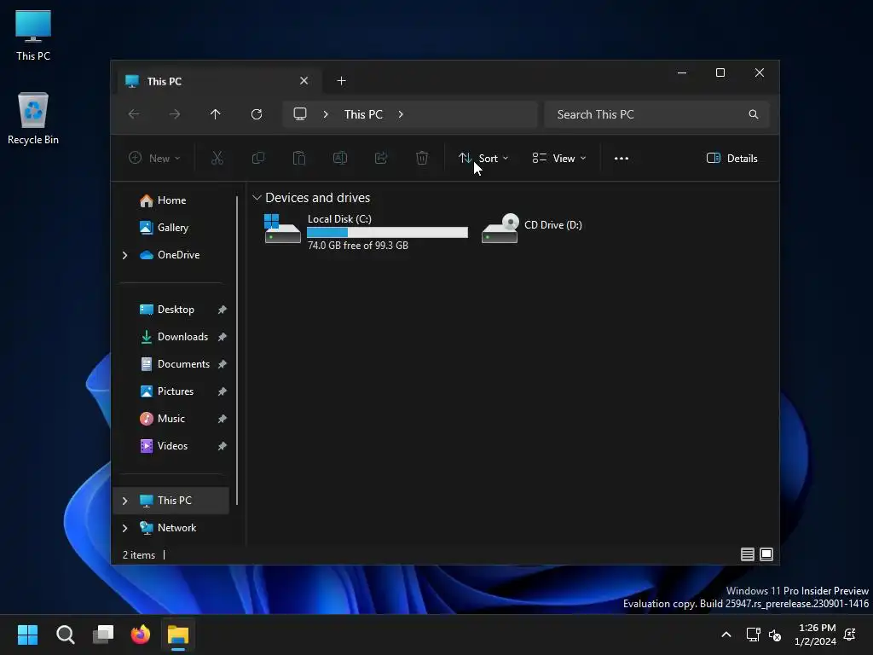Unpin Desktop using its pin icon
Screen dimensions: 873x655
click(x=223, y=310)
